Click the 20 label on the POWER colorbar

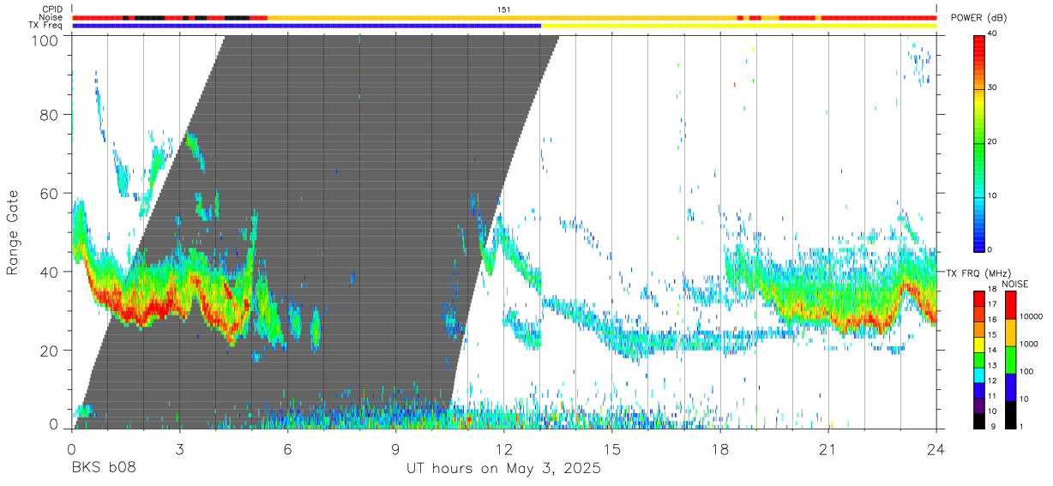point(993,142)
